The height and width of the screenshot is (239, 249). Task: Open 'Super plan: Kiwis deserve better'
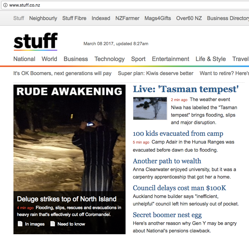coord(156,73)
